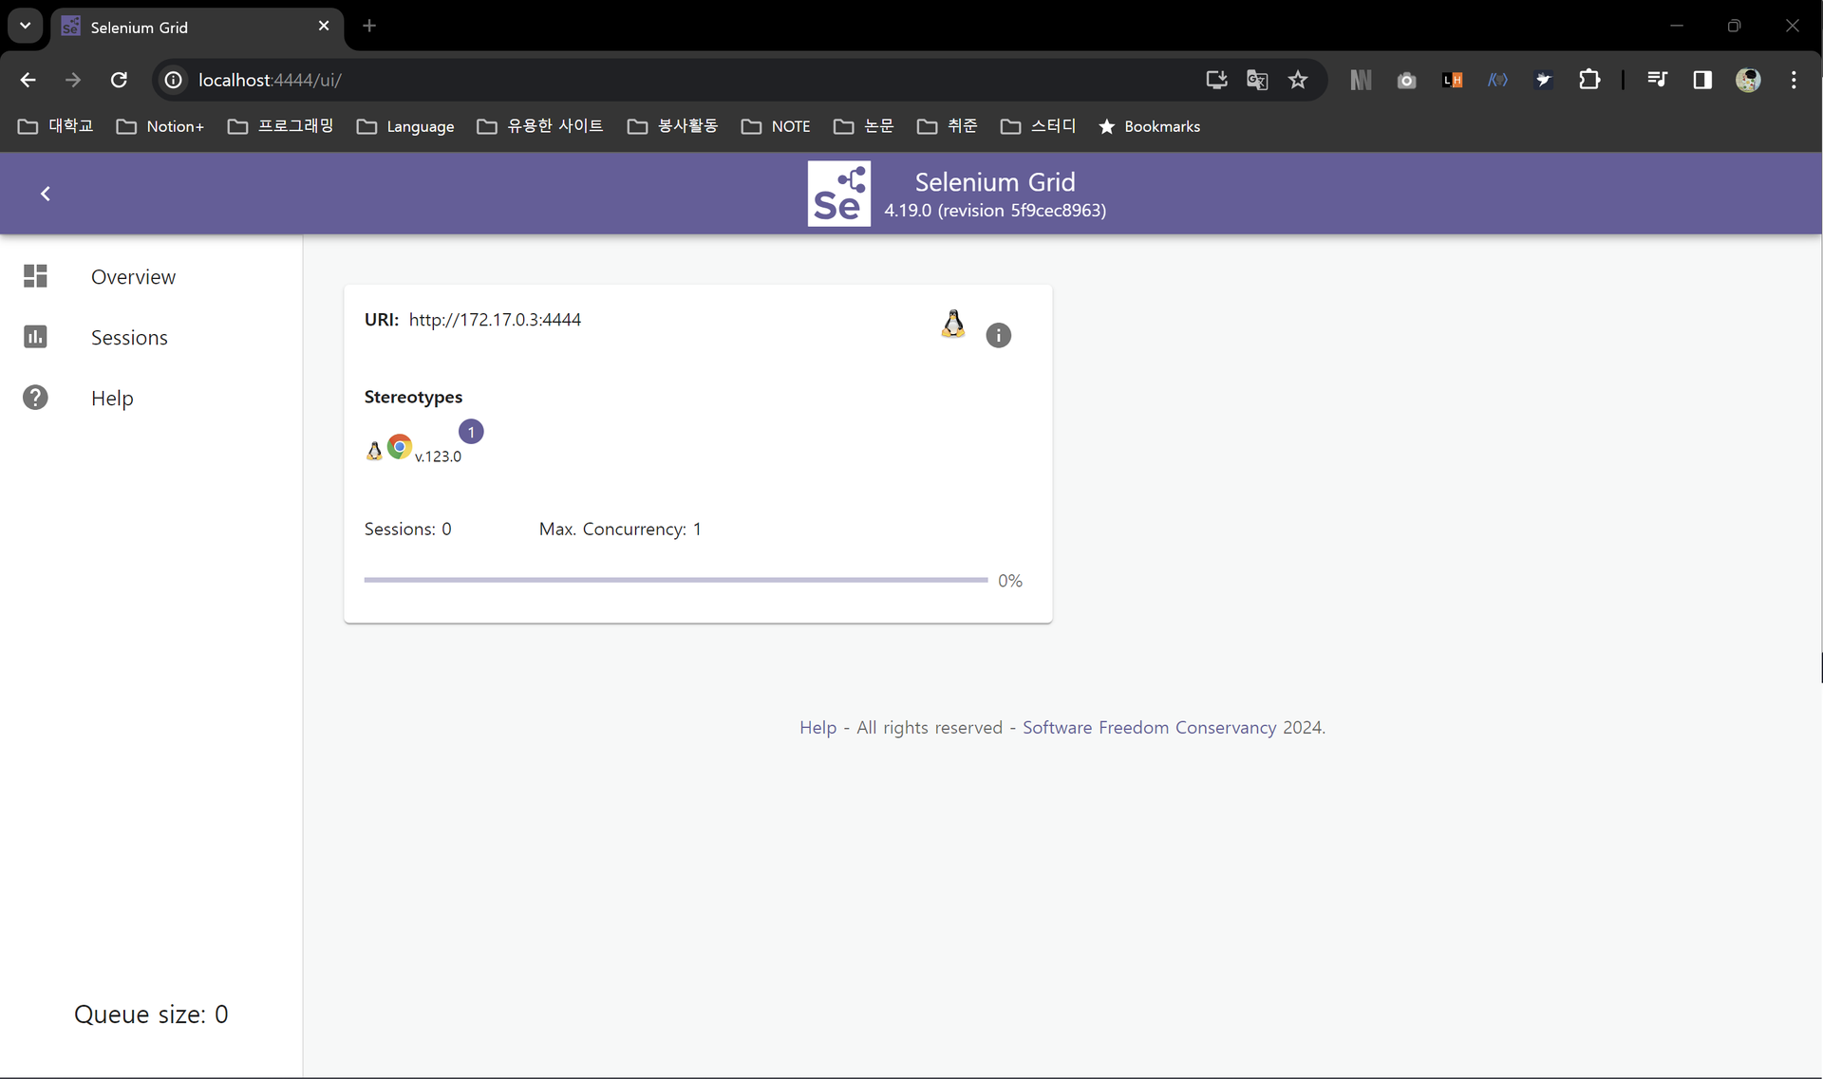Reload the page
The width and height of the screenshot is (1823, 1079).
coord(119,80)
